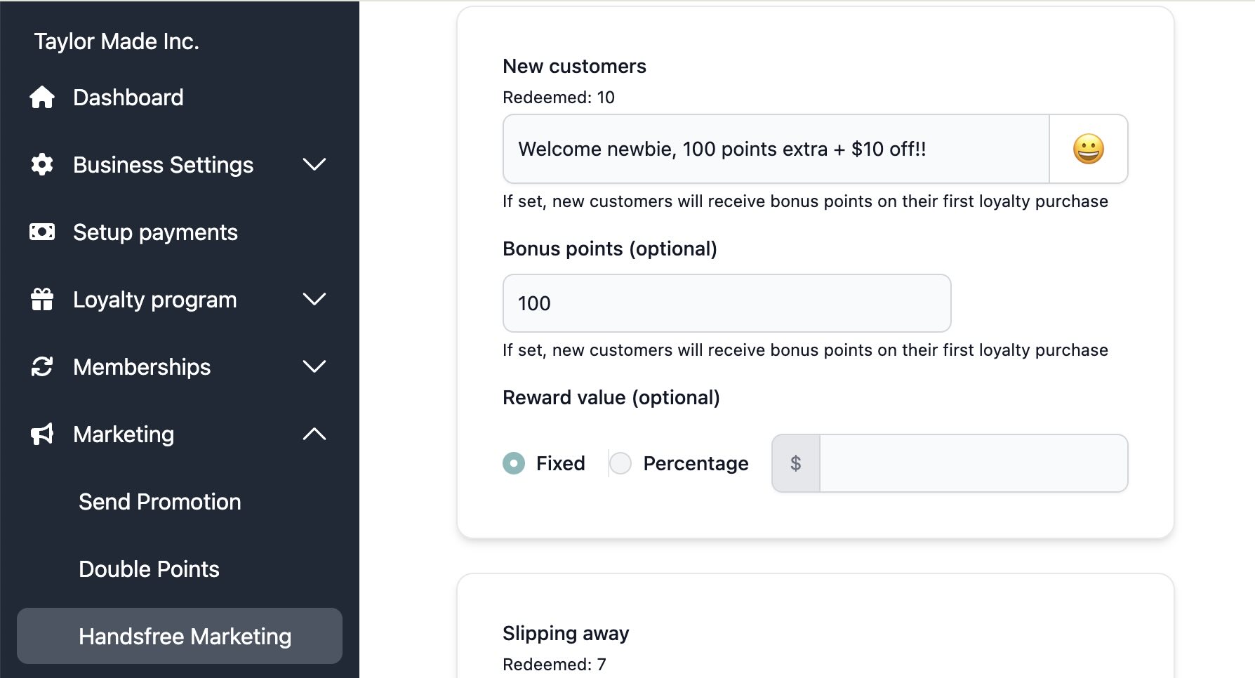Open the Double Points page
1255x678 pixels.
[149, 569]
